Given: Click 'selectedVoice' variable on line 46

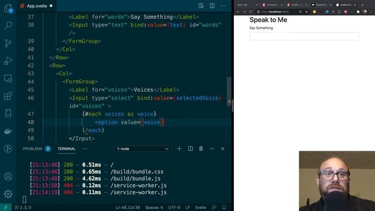Looking at the screenshot, I should point(197,98).
